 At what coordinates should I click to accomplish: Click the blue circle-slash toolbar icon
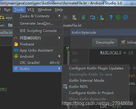coord(125,18)
